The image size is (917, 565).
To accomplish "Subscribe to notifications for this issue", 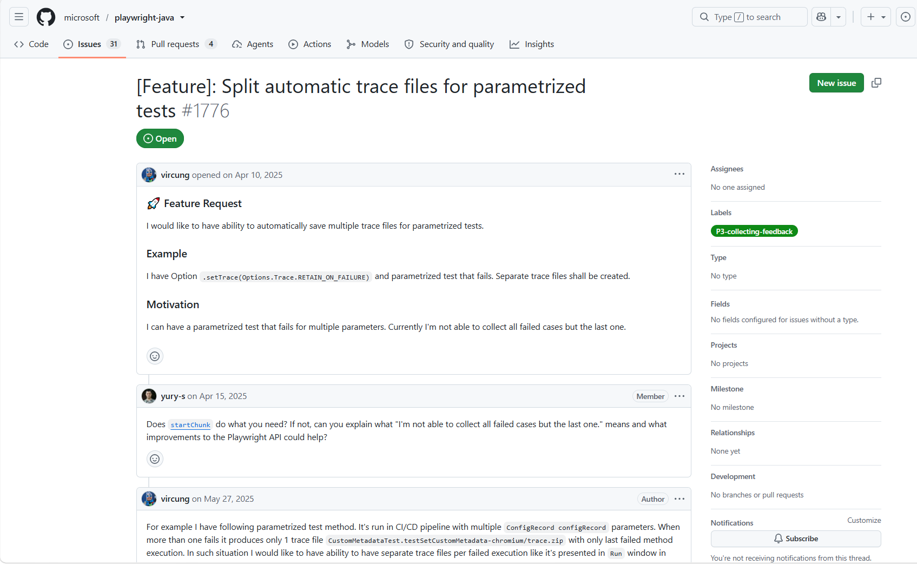I will pyautogui.click(x=796, y=539).
